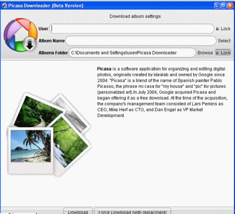Toggle the Lock next to the Browse button
235x214 pixels.
pyautogui.click(x=223, y=53)
